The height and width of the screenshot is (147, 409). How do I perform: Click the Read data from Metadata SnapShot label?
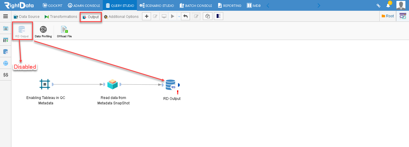pyautogui.click(x=113, y=100)
